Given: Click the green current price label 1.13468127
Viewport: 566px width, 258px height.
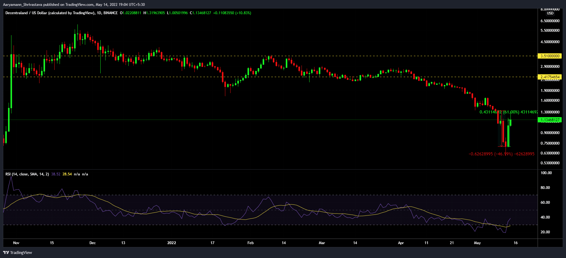Looking at the screenshot, I should coord(550,120).
